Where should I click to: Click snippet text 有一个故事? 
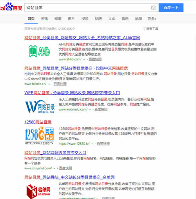pyautogui.click(x=33, y=163)
